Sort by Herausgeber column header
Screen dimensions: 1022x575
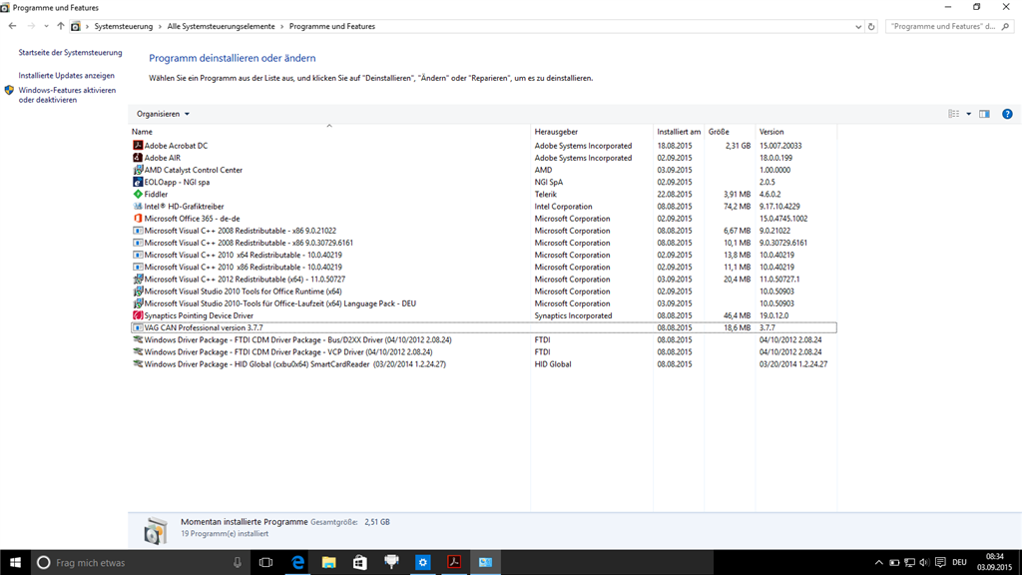[x=592, y=132]
